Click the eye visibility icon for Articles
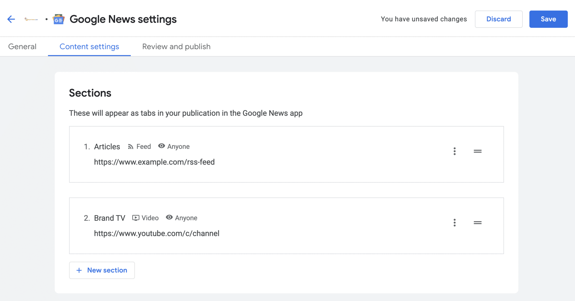 click(x=161, y=146)
